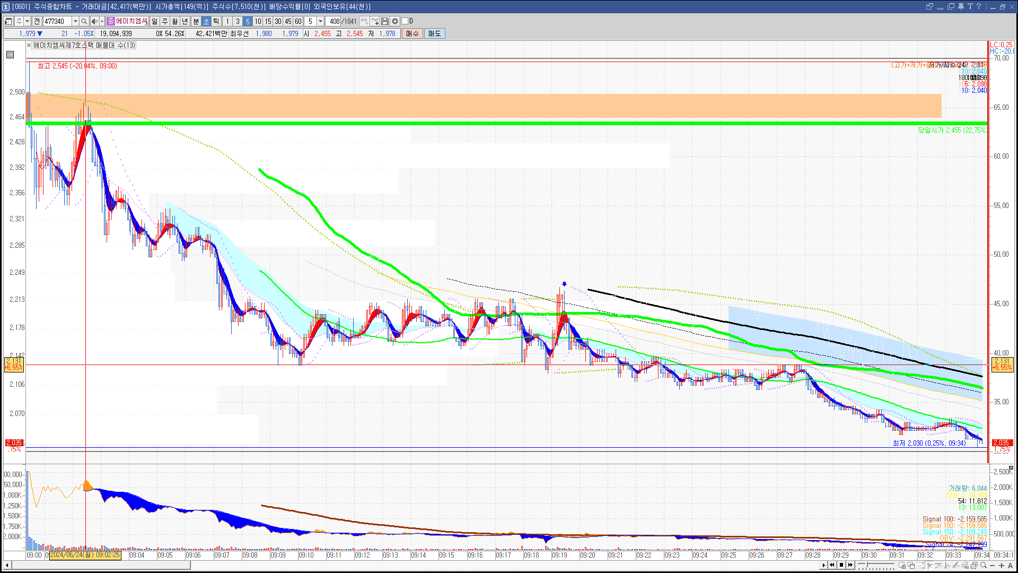Select the 60 interval tab
This screenshot has width=1018, height=573.
tap(298, 21)
